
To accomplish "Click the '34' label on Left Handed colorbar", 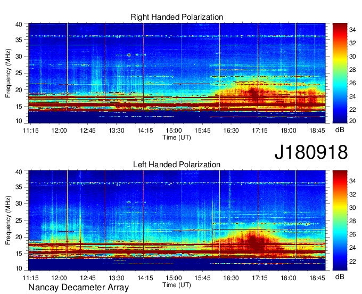I will coord(352,181).
